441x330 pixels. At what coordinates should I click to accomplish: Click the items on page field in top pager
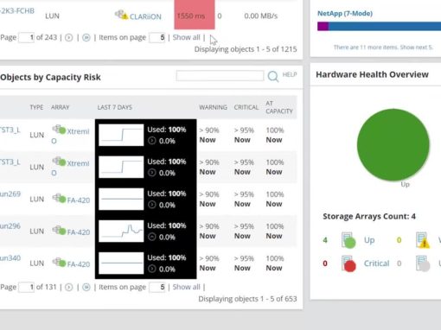[157, 37]
